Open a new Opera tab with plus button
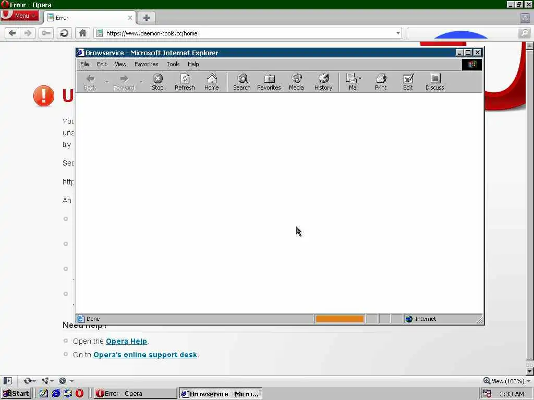Image resolution: width=534 pixels, height=400 pixels. click(x=147, y=18)
